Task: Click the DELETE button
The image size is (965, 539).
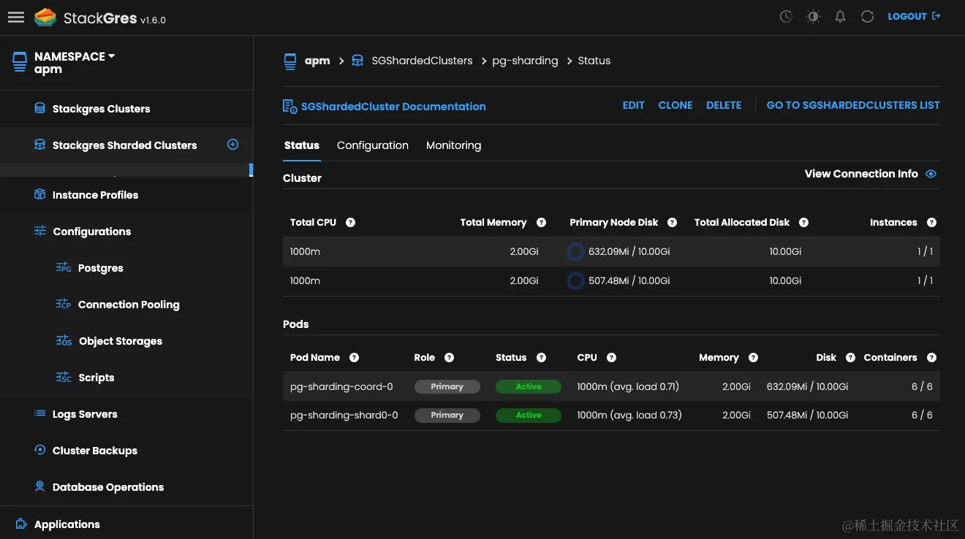Action: click(x=724, y=105)
